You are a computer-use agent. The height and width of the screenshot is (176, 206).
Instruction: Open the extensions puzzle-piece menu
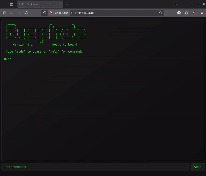coord(187,13)
